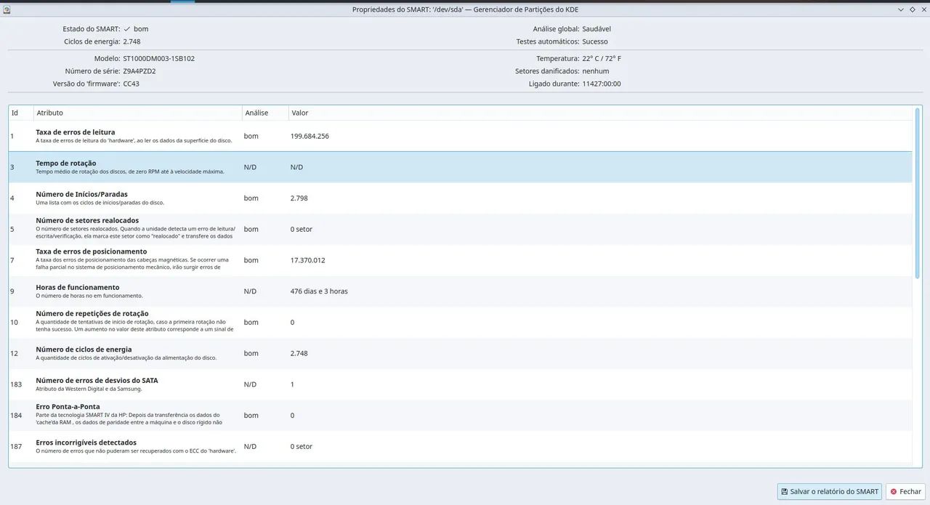Click the value 476 dias e 3 horas
Viewport: 930px width, 505px height.
point(319,291)
